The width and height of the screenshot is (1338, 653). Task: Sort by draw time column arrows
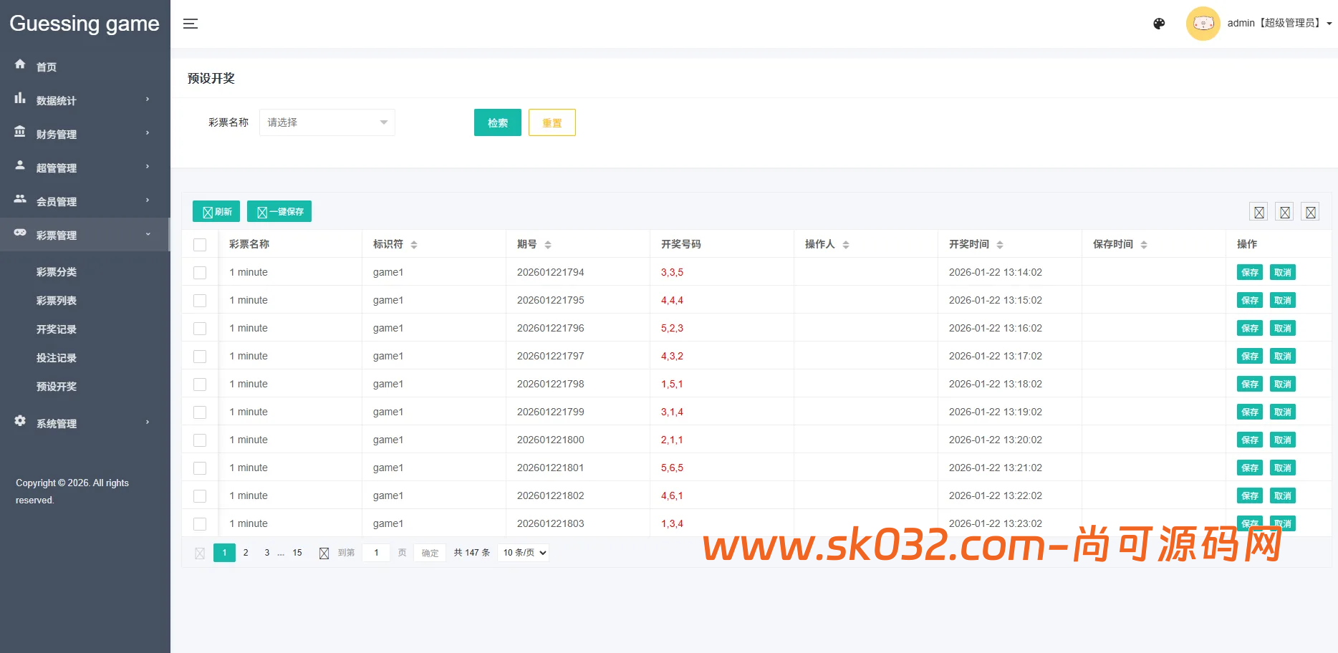[x=1000, y=245]
